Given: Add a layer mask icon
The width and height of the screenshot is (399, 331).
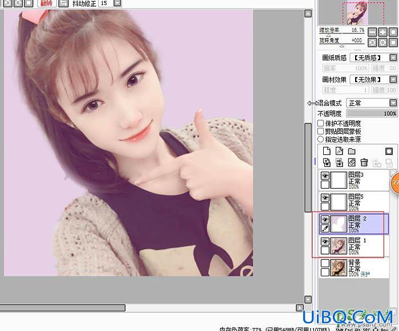Looking at the screenshot, I should pos(389,152).
